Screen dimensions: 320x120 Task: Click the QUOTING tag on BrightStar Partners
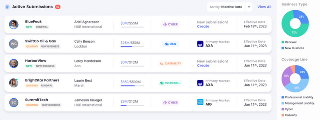coord(32,86)
